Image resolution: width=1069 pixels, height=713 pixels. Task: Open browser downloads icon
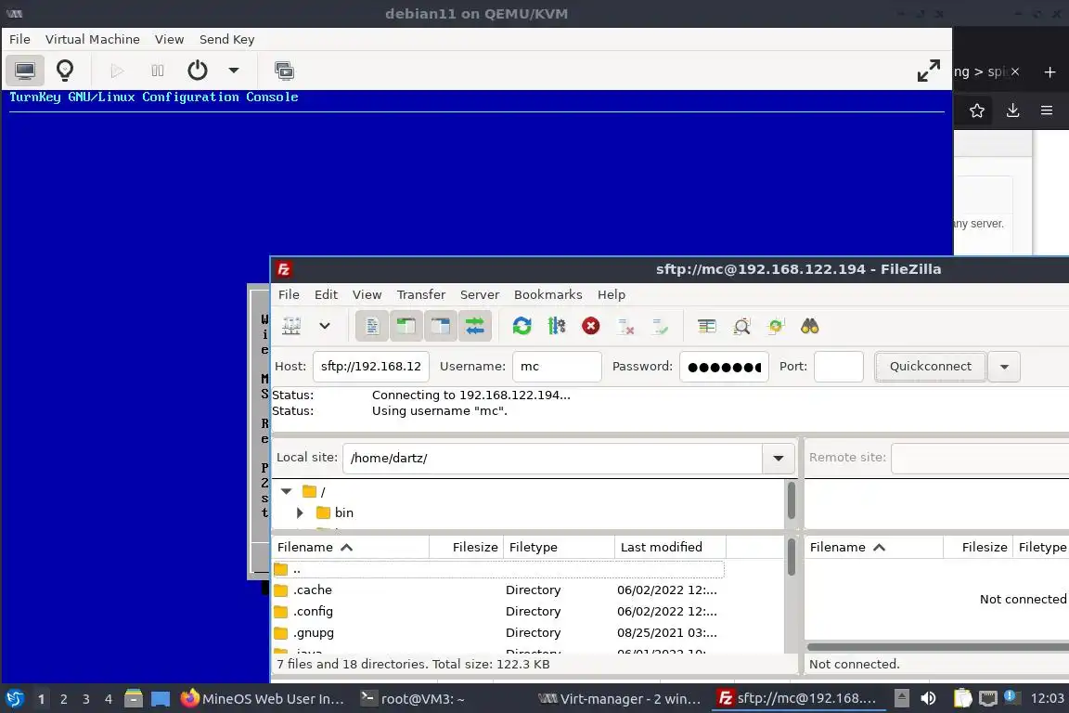[x=1013, y=110]
